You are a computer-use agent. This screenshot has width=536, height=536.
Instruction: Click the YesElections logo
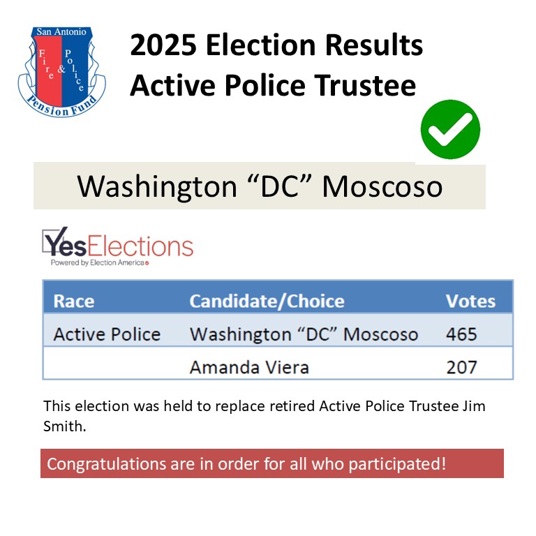(117, 246)
